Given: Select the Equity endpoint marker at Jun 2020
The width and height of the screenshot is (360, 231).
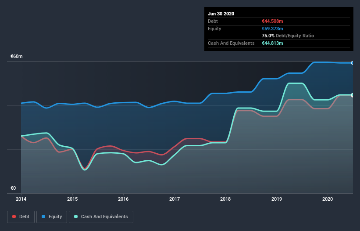Looking at the screenshot, I should tap(353, 63).
